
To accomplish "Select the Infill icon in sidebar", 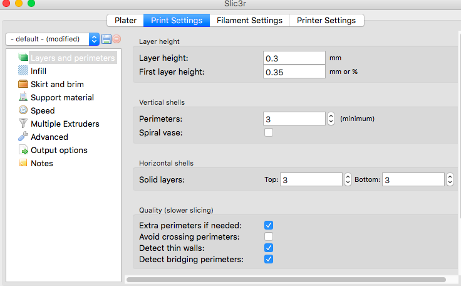I will (x=24, y=71).
